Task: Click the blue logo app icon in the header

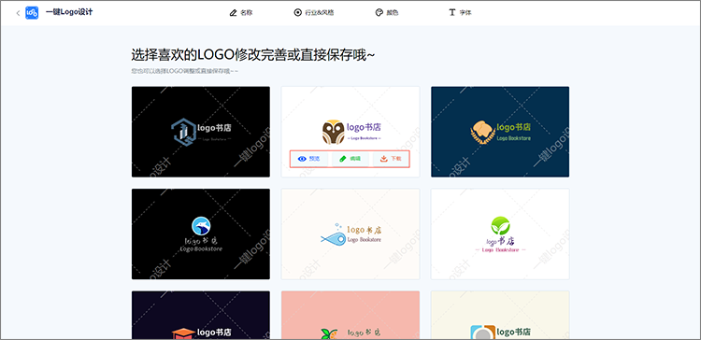Action: tap(32, 12)
